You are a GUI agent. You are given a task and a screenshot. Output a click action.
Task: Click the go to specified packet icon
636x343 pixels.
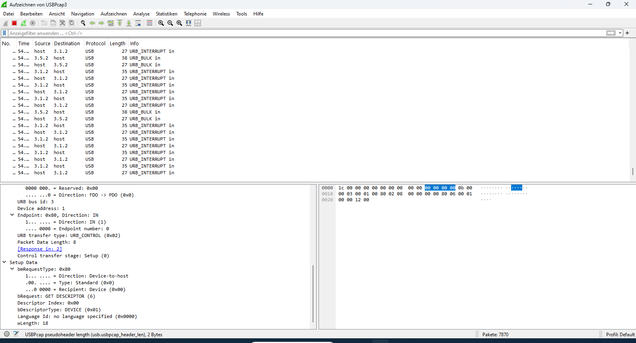pyautogui.click(x=111, y=23)
